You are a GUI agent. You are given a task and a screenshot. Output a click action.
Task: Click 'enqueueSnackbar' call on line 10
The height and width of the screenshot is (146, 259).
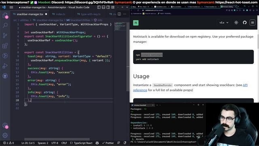67,60
